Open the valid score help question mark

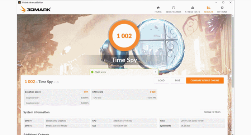click(x=155, y=72)
